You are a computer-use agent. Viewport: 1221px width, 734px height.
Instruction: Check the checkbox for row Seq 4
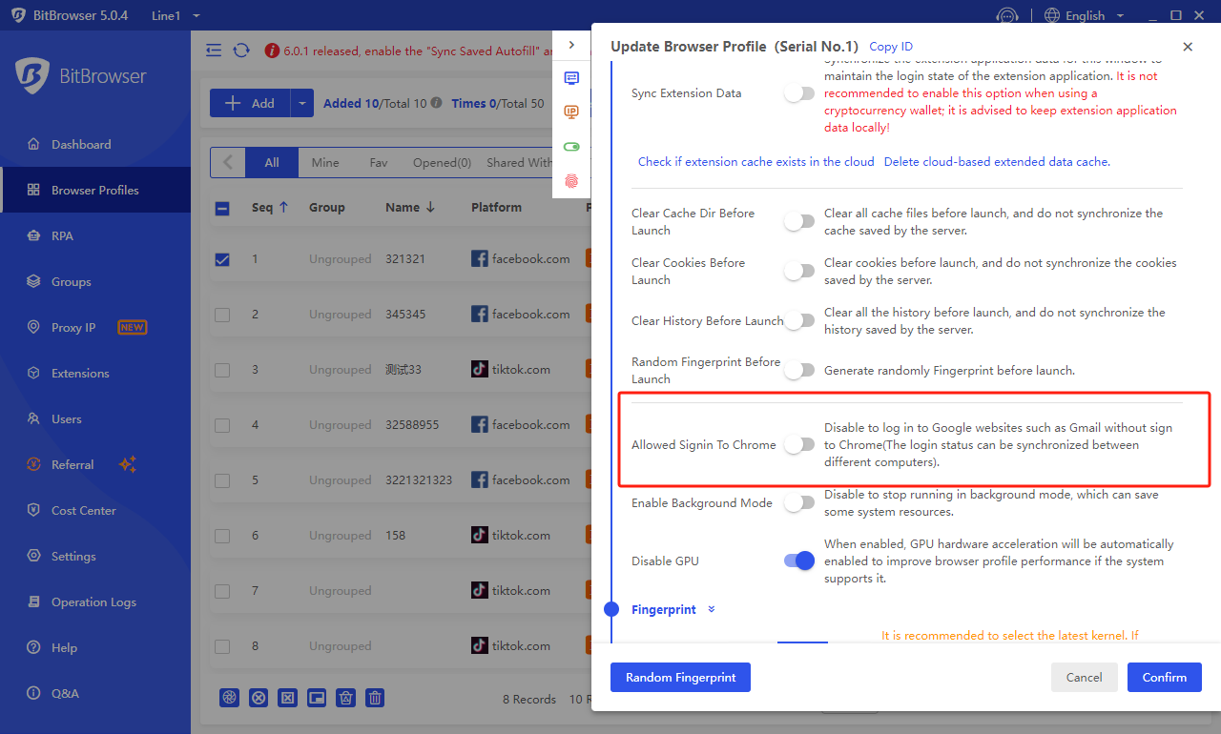(222, 424)
